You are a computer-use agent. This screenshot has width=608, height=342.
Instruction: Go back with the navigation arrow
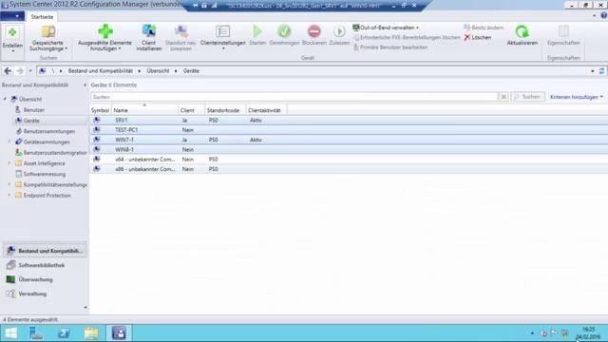[x=8, y=71]
